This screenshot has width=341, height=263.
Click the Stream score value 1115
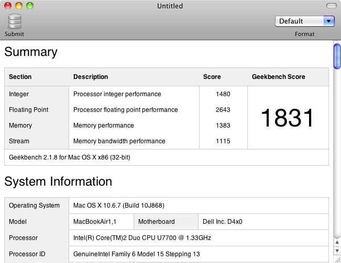[223, 141]
